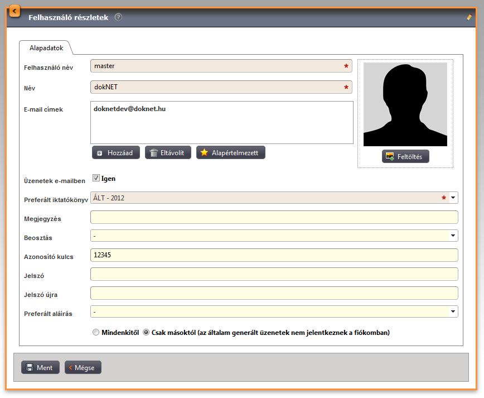Select the Mindenkitől radio button

click(96, 333)
